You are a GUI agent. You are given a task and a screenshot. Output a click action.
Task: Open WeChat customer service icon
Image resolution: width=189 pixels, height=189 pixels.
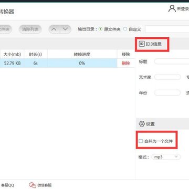click(33, 185)
